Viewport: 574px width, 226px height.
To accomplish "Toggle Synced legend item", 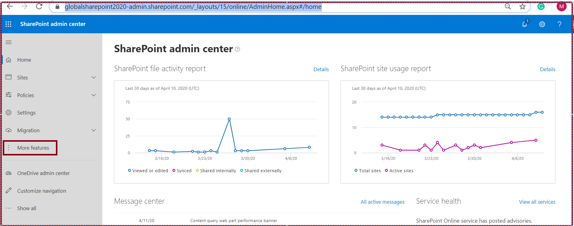I will [x=182, y=171].
